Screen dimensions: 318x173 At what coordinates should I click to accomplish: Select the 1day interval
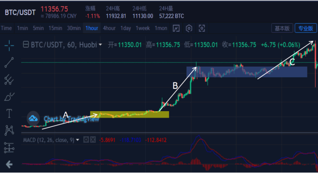126,28
